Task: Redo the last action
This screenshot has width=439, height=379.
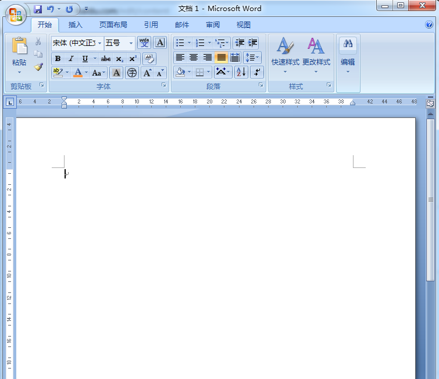Action: coord(69,9)
